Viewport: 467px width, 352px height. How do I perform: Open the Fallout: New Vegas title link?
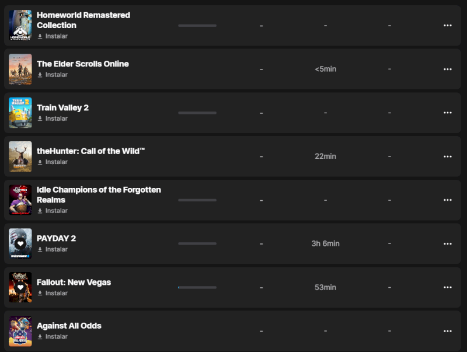pyautogui.click(x=74, y=282)
